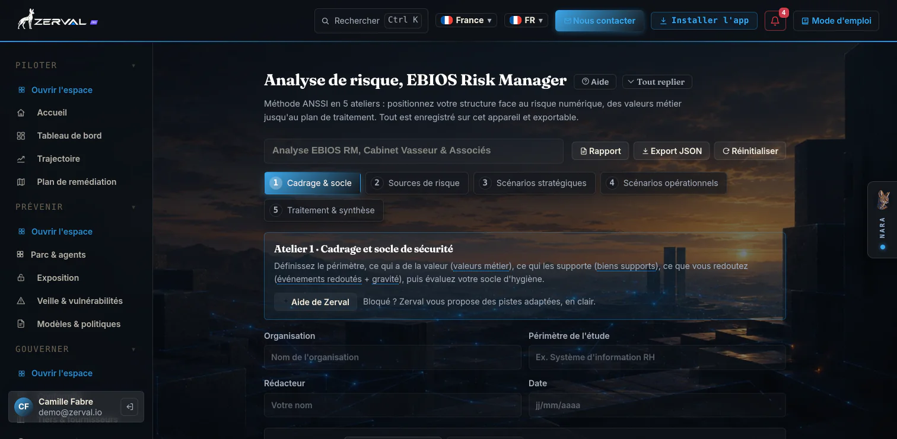Click the search magnifier icon

pyautogui.click(x=325, y=21)
